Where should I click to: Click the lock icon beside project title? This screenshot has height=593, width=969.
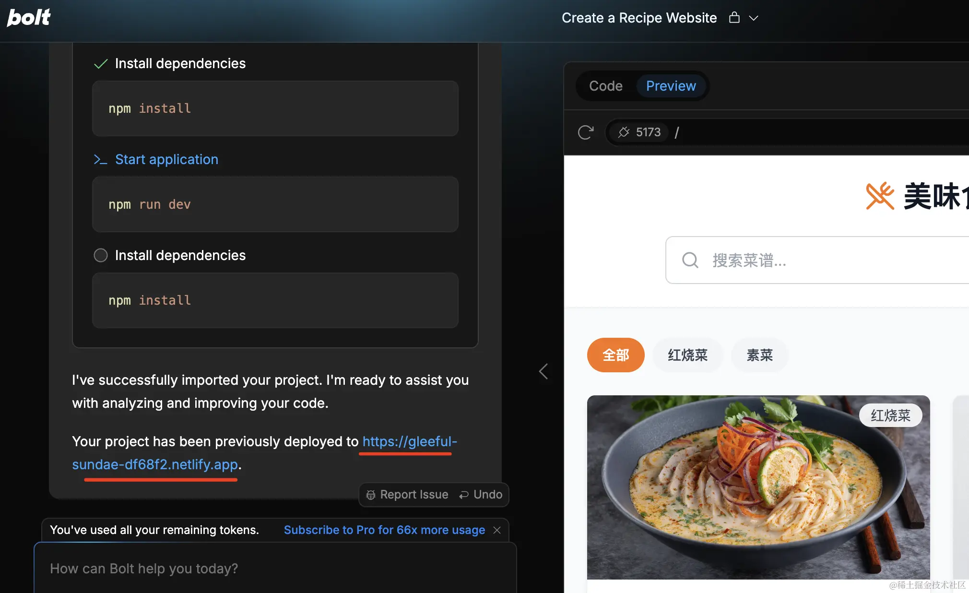pyautogui.click(x=733, y=18)
